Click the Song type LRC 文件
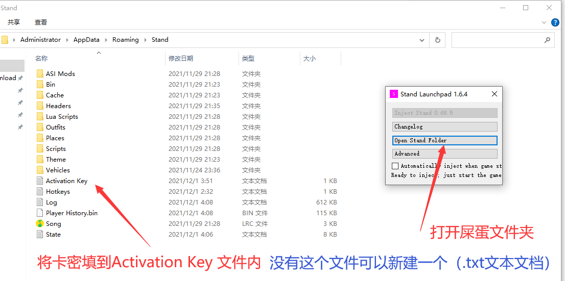Image resolution: width=565 pixels, height=281 pixels. click(x=255, y=224)
